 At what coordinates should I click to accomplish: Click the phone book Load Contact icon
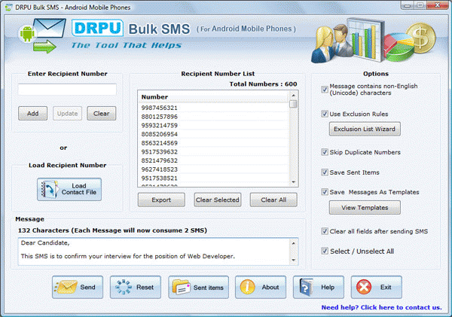pyautogui.click(x=49, y=189)
